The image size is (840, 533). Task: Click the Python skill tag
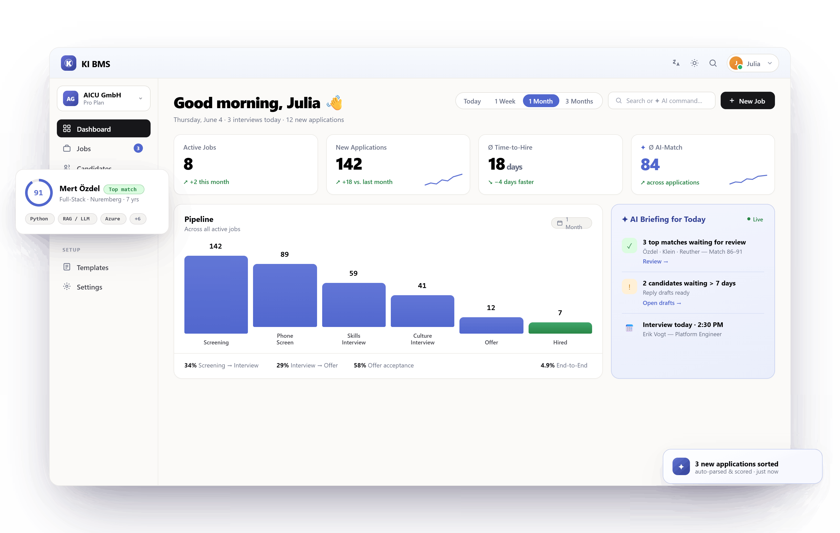pos(39,219)
